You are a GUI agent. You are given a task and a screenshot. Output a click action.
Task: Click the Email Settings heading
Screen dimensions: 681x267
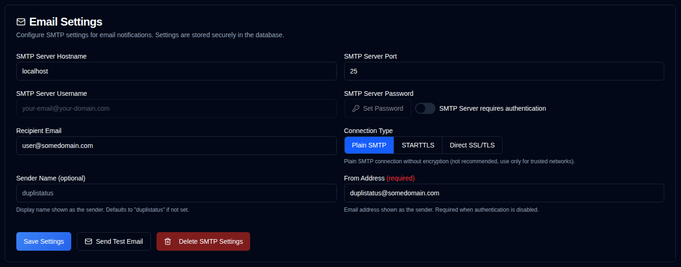66,22
